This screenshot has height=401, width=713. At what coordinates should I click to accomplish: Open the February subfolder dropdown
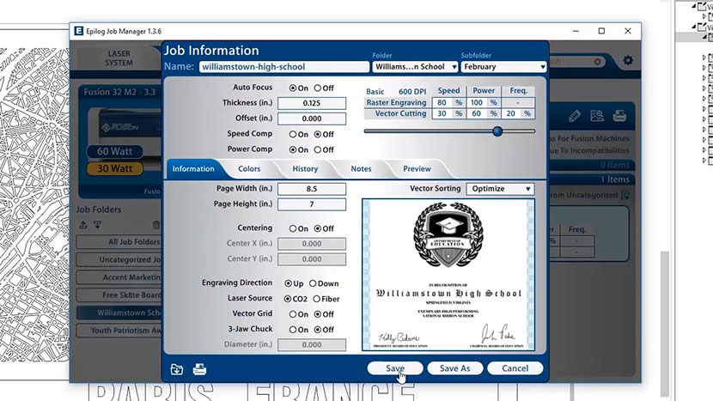click(503, 67)
